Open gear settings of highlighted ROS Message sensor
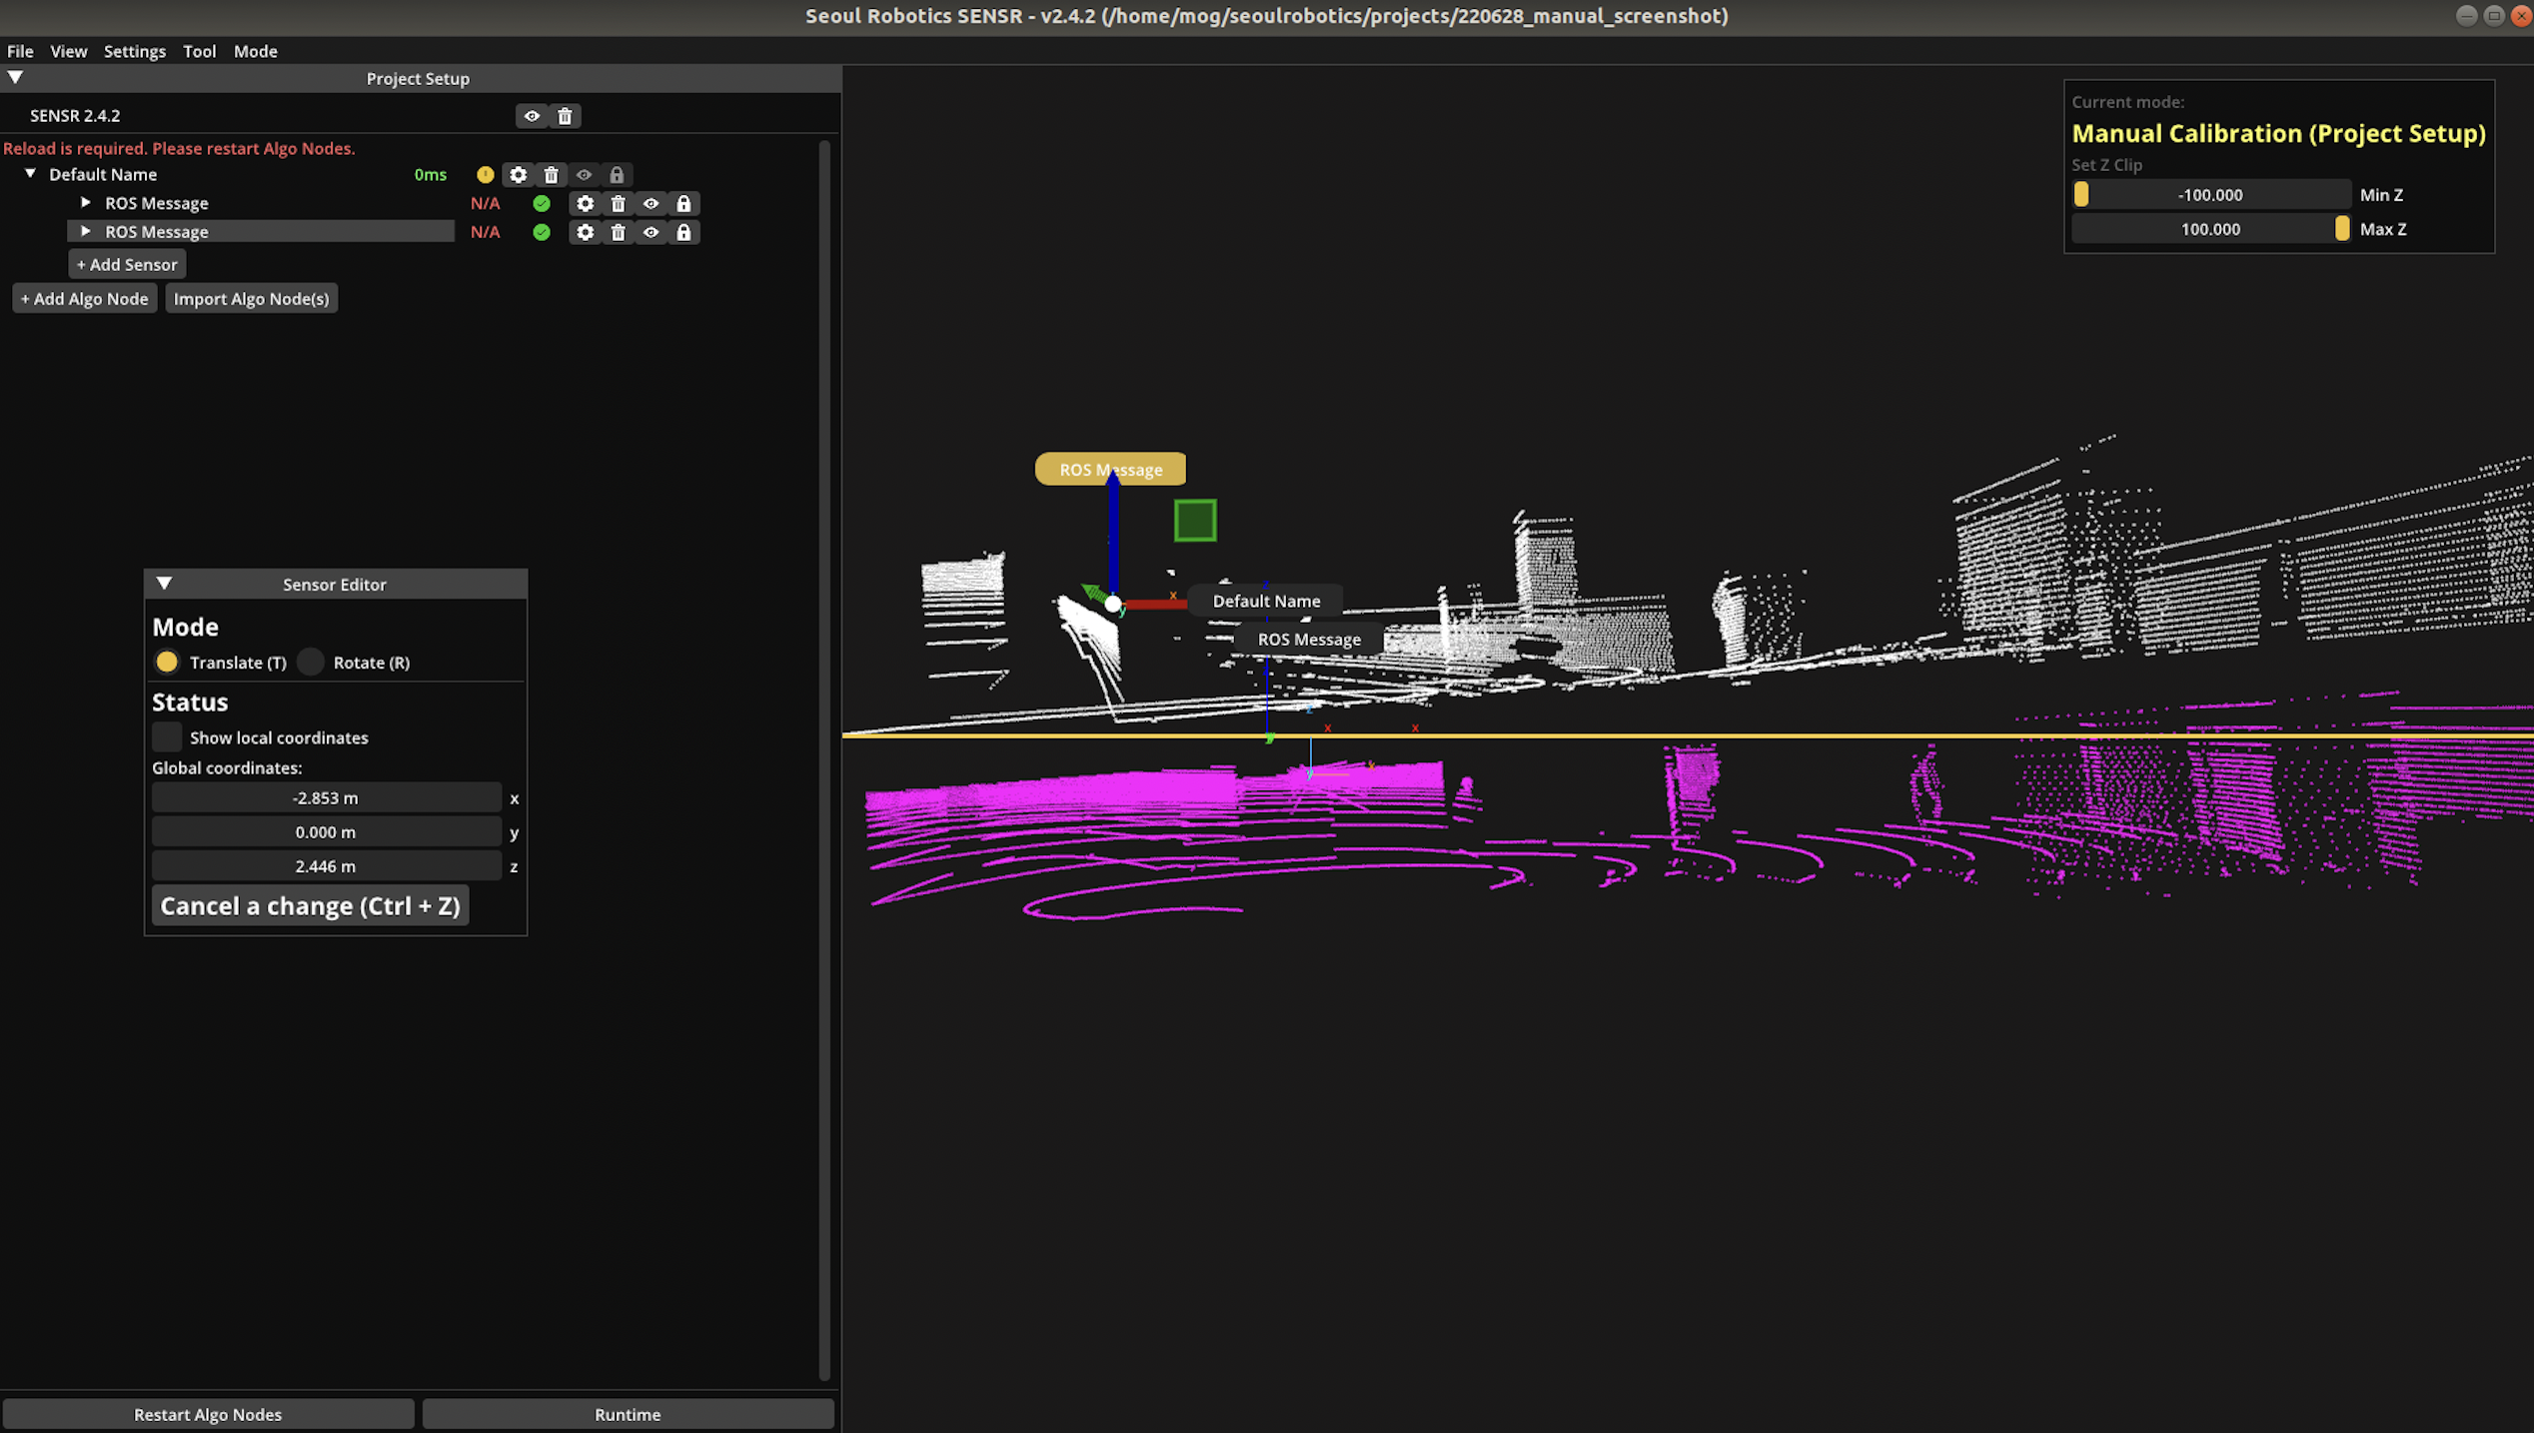The height and width of the screenshot is (1433, 2534). click(x=585, y=232)
